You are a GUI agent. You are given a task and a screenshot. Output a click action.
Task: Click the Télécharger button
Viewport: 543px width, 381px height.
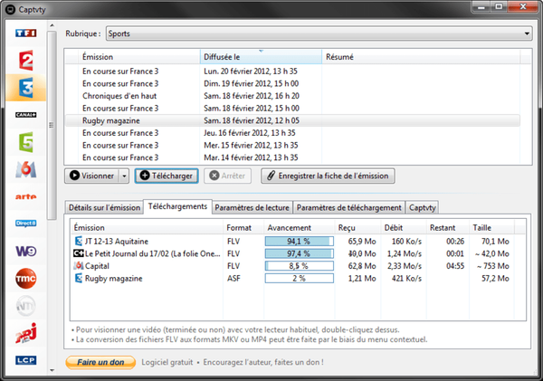[166, 176]
